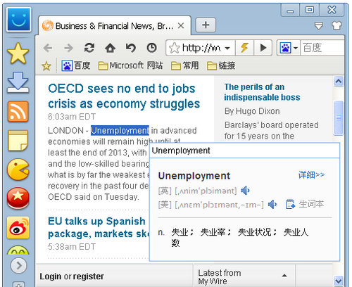Open the Microsoft 网站 bookmarks folder
Screen dimensions: 352x287
click(130, 65)
